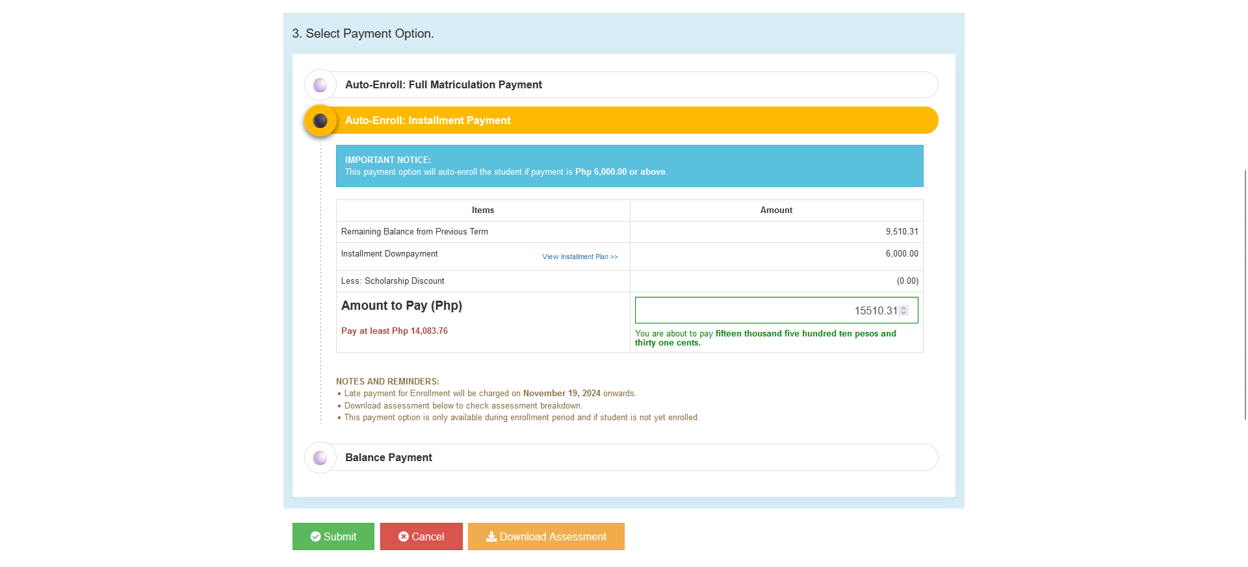1248x567 pixels.
Task: Click 'Less: Scholarship Discount' row label
Action: click(393, 281)
